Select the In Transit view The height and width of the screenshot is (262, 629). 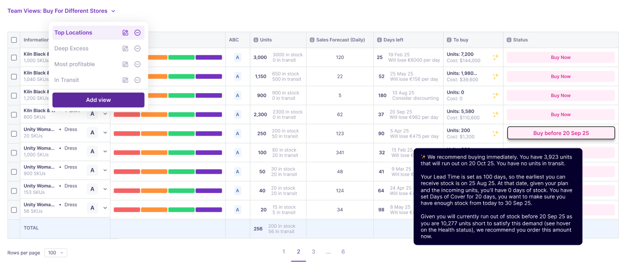point(66,80)
